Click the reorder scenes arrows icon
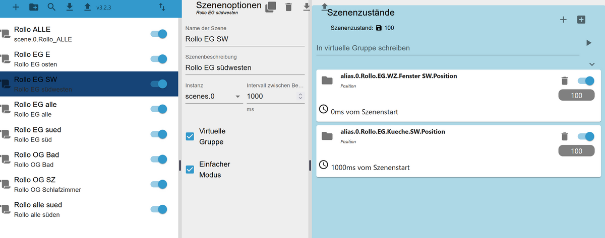This screenshot has width=605, height=238. [162, 7]
